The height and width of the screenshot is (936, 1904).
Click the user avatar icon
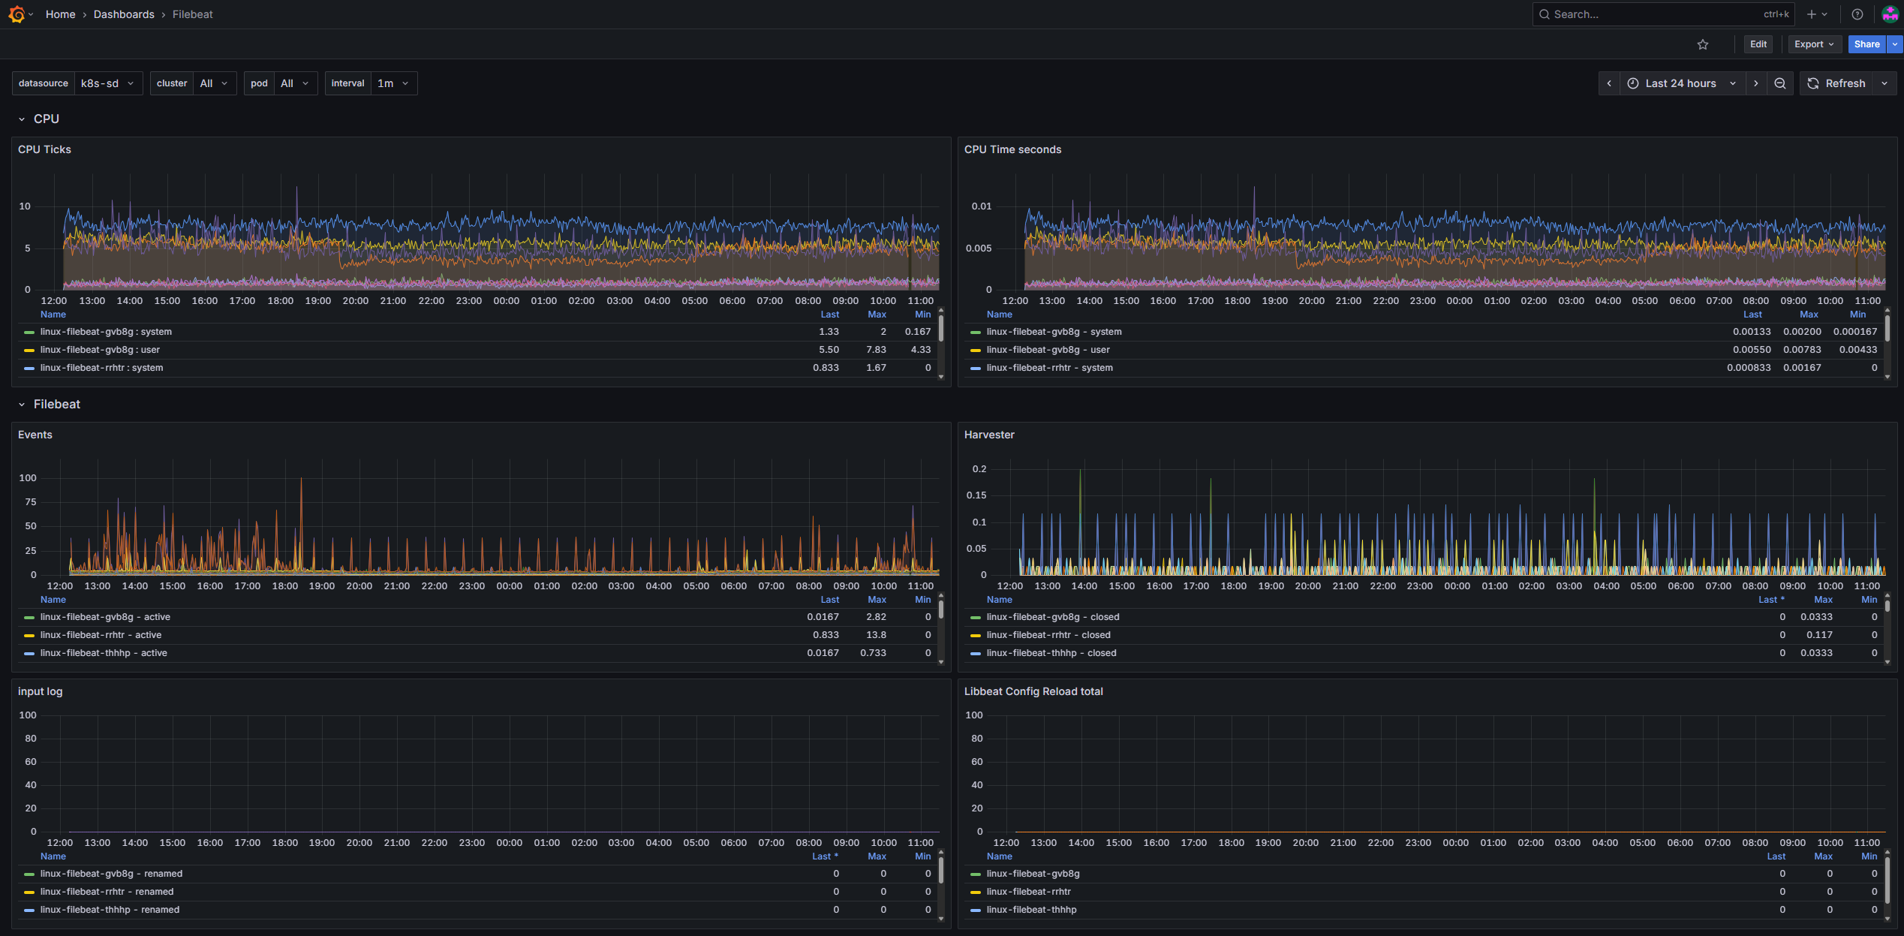click(x=1890, y=14)
